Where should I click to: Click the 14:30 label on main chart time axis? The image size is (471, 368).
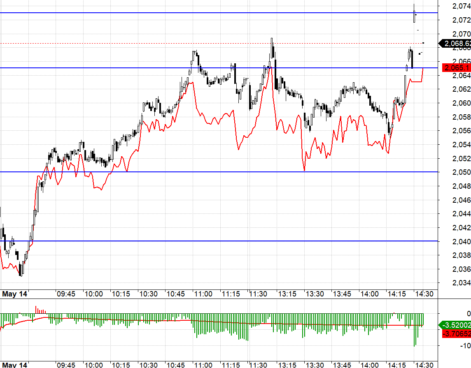(x=424, y=294)
